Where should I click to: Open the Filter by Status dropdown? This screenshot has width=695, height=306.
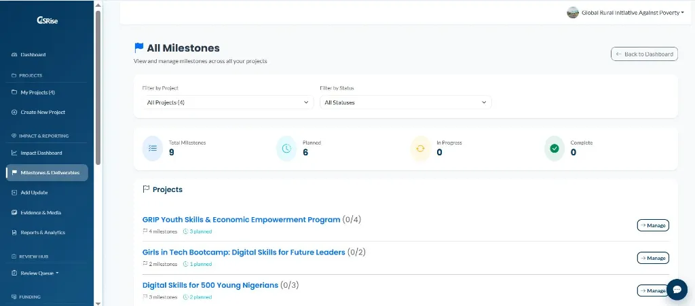406,102
